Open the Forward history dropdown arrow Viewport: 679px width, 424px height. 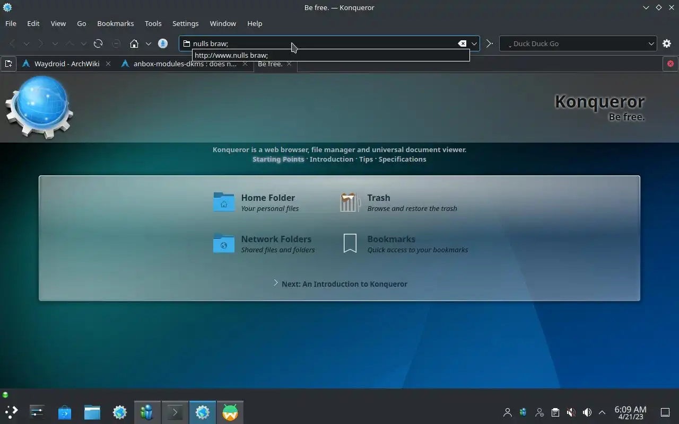click(55, 44)
